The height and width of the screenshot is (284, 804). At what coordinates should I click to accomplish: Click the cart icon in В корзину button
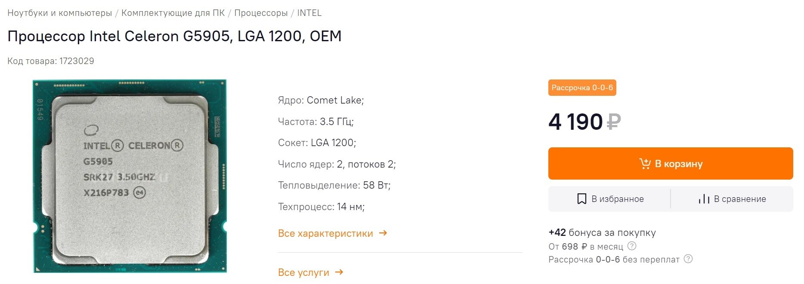645,164
